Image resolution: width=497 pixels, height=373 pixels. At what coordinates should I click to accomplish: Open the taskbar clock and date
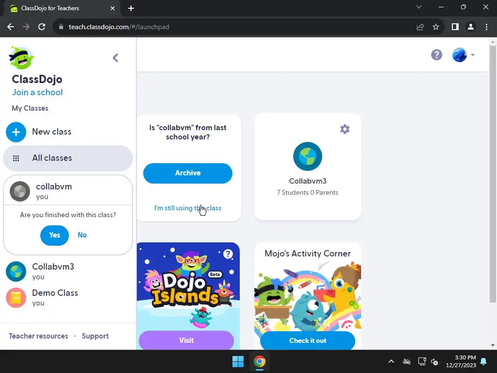click(x=461, y=361)
